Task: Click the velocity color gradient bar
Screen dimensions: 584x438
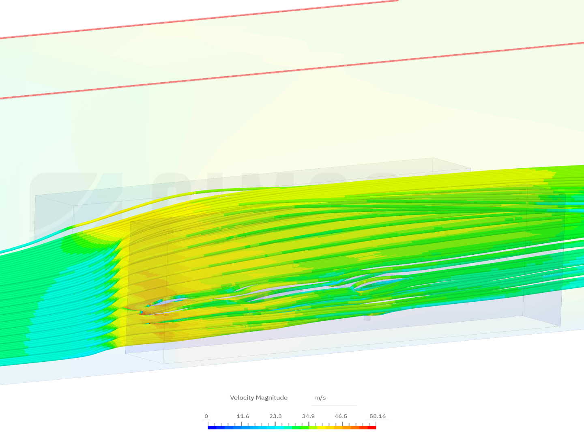Action: (x=292, y=427)
